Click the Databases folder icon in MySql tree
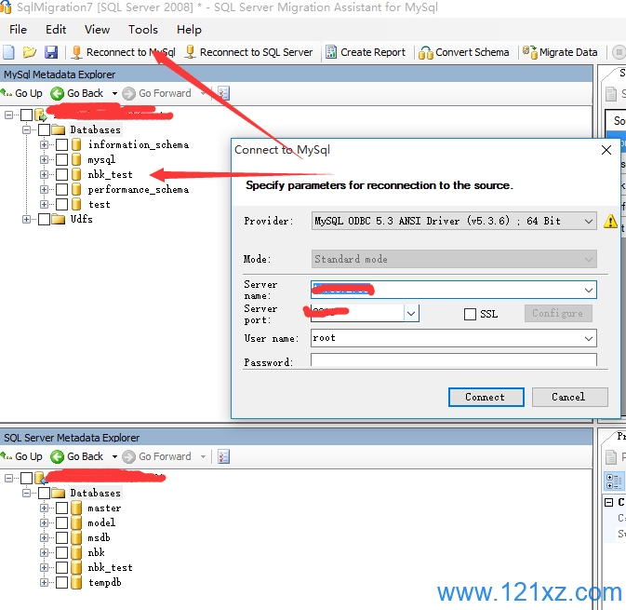 click(59, 129)
